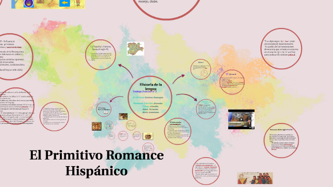Open the 'El latín popular' circle
333x187 pixels.
click(177, 131)
